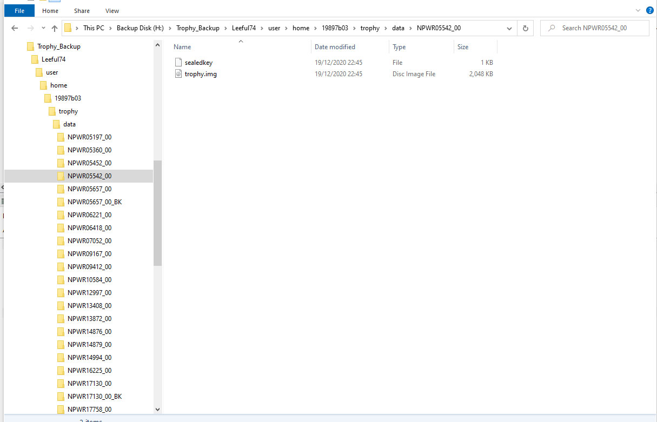
Task: Click folder icon of NPWR05360_00
Action: [61, 150]
